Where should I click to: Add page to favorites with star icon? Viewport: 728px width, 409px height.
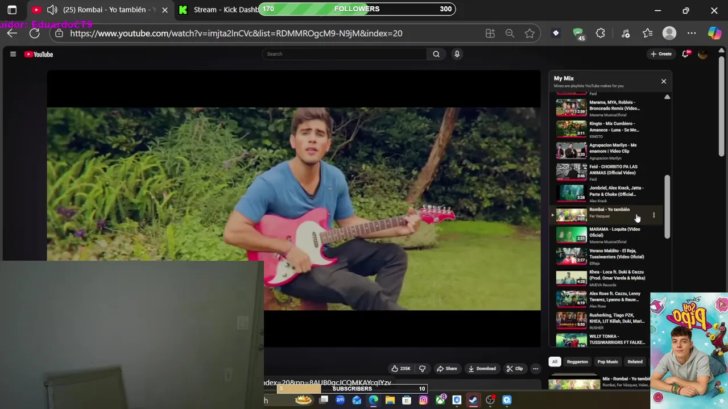[x=530, y=34]
